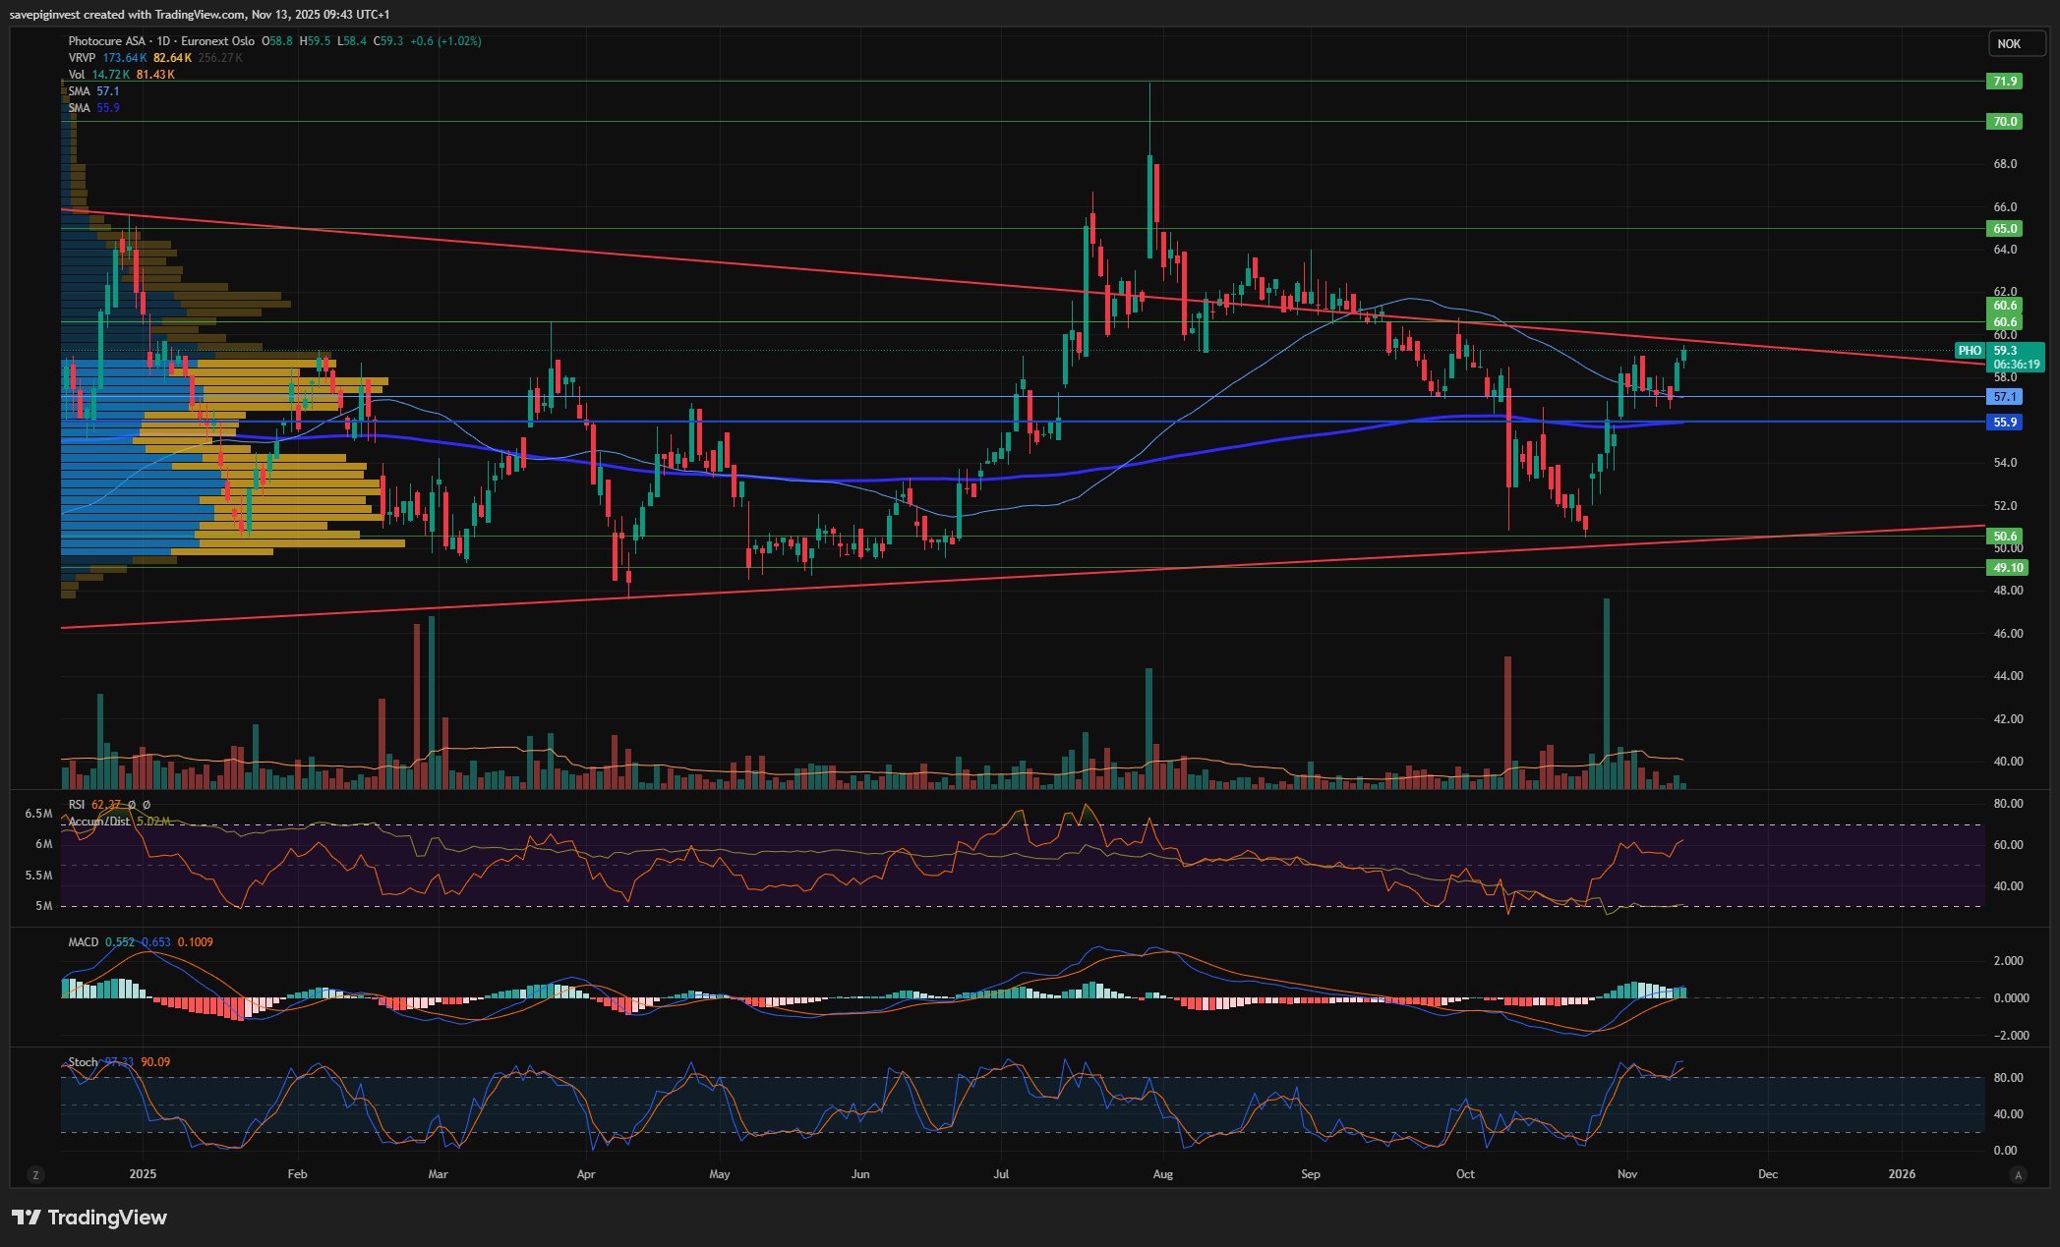
Task: Select the Vol indicator legend
Action: pyautogui.click(x=76, y=75)
